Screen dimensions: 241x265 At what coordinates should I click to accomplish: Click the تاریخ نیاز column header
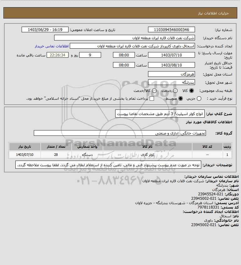25,146
